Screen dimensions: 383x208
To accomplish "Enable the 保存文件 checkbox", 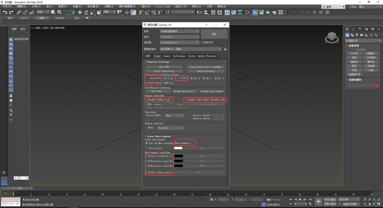I will tap(202, 43).
